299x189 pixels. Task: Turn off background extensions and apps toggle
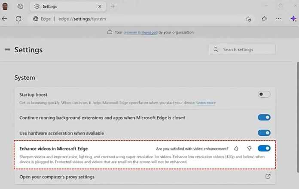tap(264, 117)
